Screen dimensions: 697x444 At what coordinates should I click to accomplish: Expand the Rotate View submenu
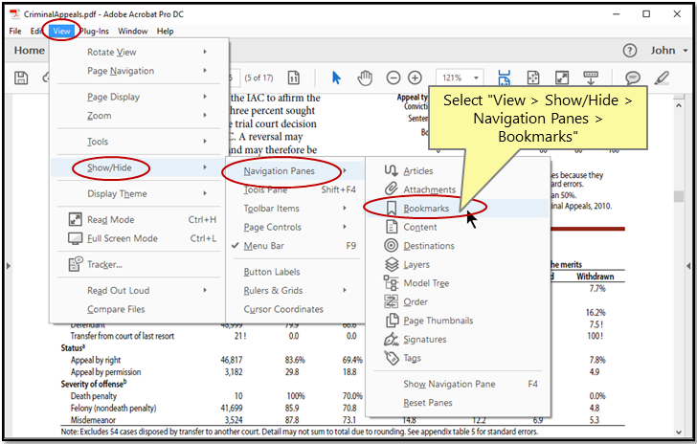tap(139, 52)
